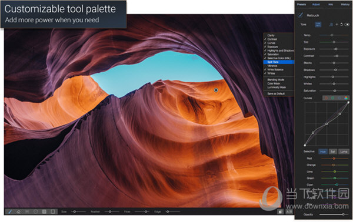Select the linear gradient mask tool
Screen dimensions: 353x222
click(x=27, y=211)
